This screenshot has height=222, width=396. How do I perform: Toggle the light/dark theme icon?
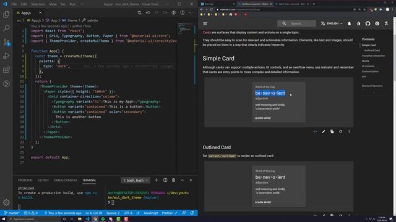click(377, 23)
